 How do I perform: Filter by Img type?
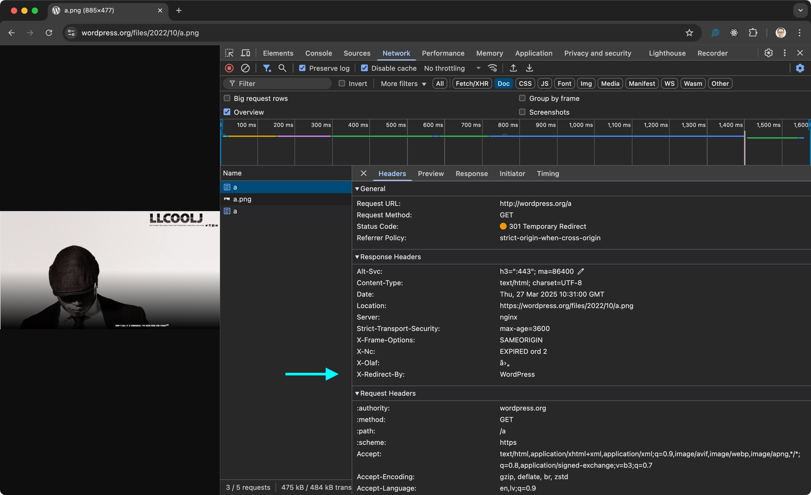[586, 83]
